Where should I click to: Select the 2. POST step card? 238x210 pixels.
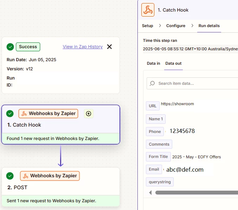coord(61,187)
